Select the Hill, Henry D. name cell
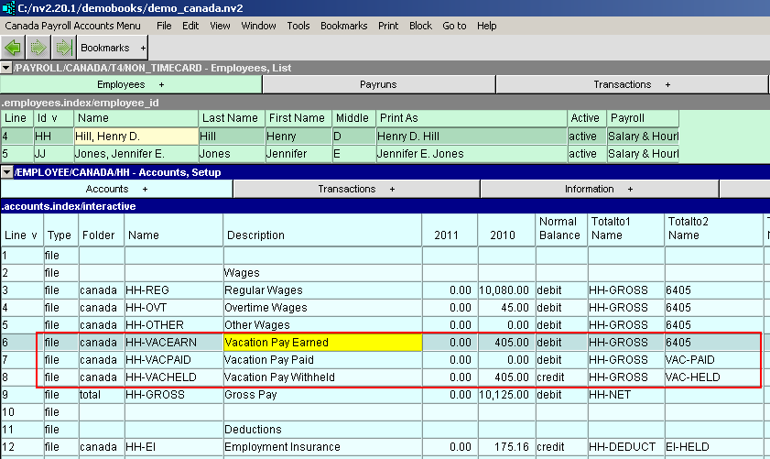770x459 pixels. 136,136
